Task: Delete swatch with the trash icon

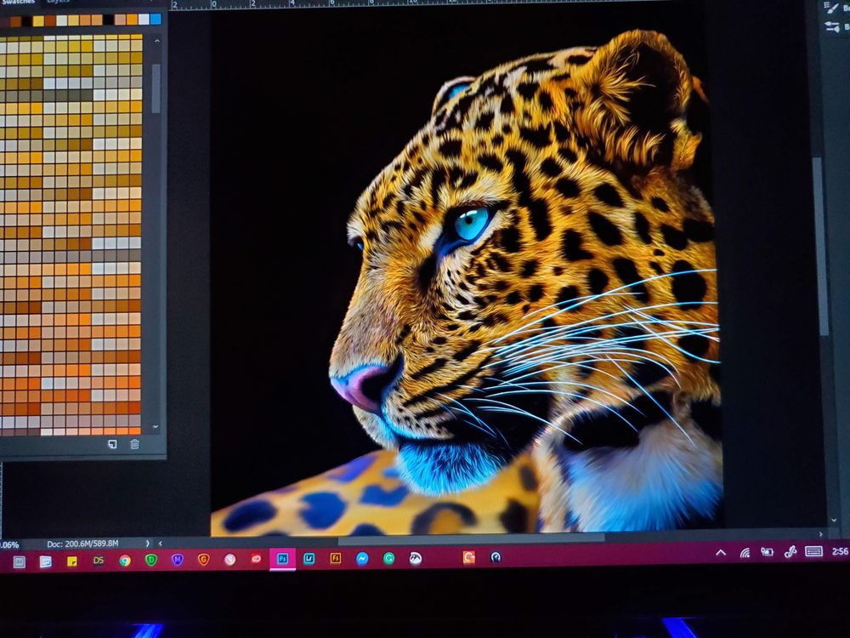Action: (x=134, y=444)
